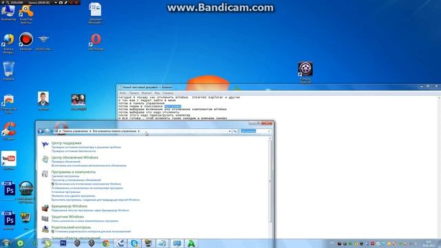Click the CCleaner taskbar button
The image size is (441, 248).
pos(121,243)
